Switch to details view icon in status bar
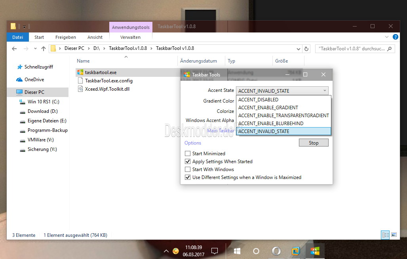Image resolution: width=407 pixels, height=259 pixels. click(385, 235)
